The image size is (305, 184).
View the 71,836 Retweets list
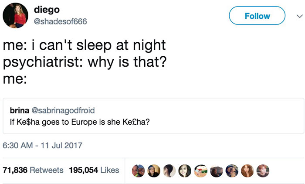33,170
